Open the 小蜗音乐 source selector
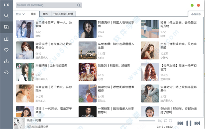Image resolution: width=205 pixels, height=129 pixels. pos(196,14)
